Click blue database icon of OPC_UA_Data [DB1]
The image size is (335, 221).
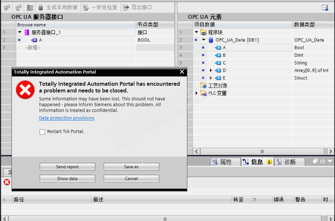211,40
